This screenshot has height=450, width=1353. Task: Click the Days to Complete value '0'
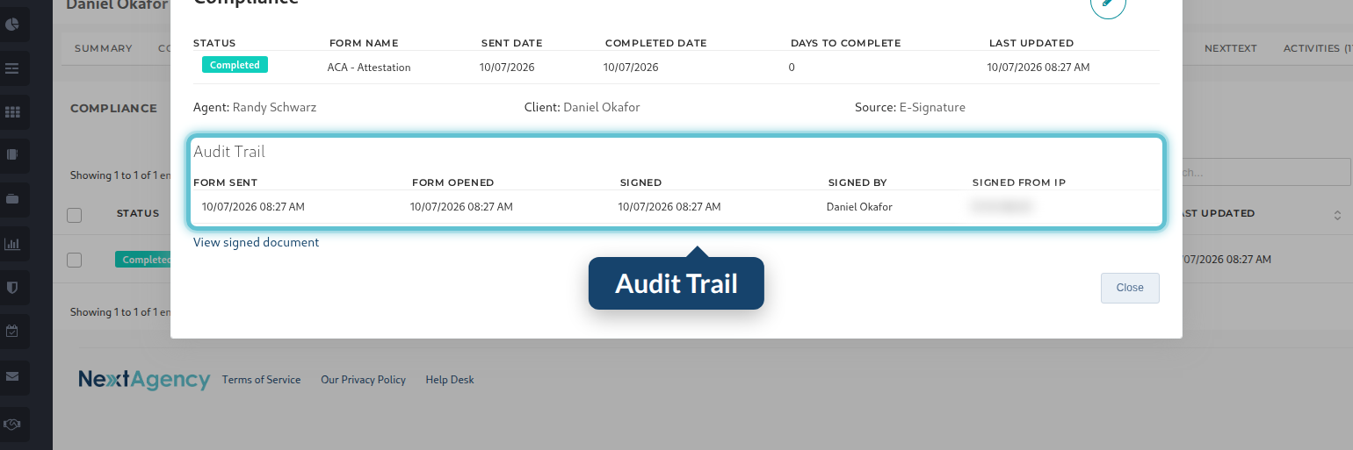(x=792, y=67)
